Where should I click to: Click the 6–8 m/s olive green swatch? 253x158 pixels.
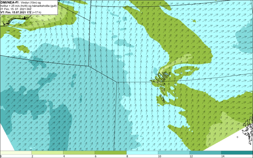click(111, 153)
